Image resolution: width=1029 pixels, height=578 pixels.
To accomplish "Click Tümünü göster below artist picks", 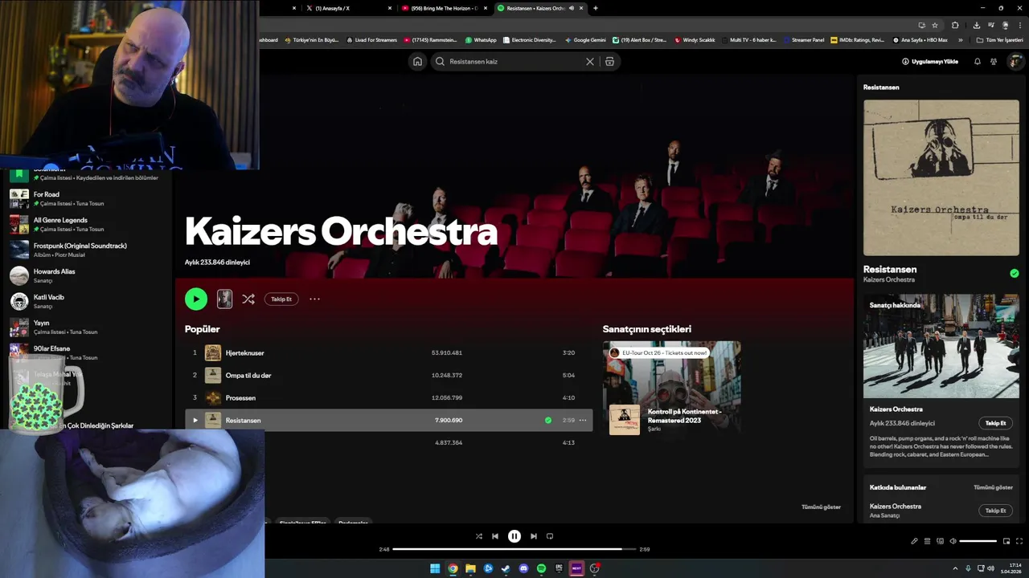I will coord(821,507).
